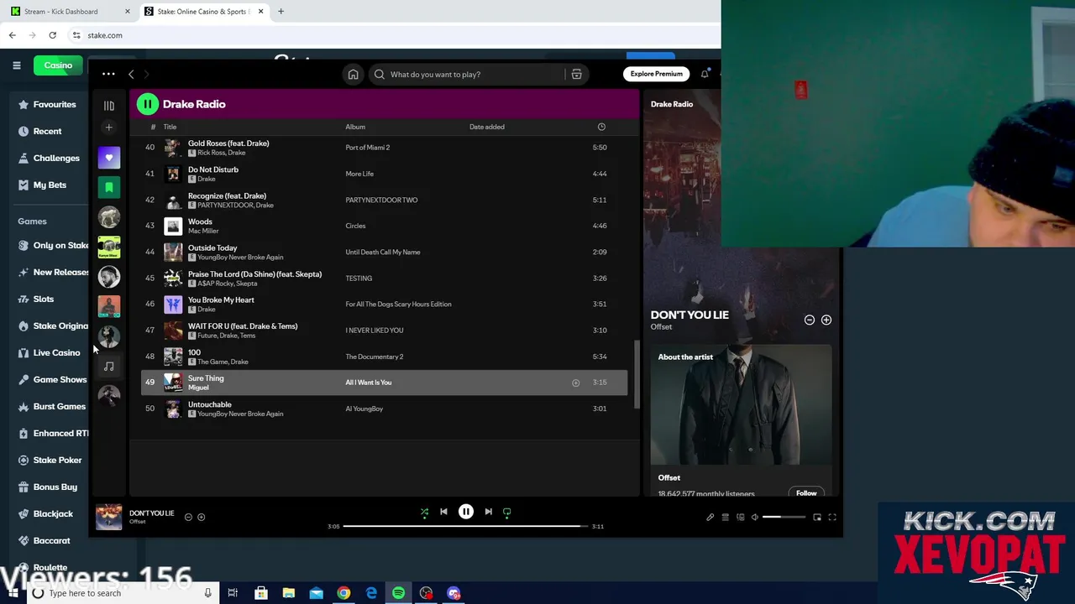The width and height of the screenshot is (1075, 604).
Task: Click Outside Today album art thumbnail
Action: (x=173, y=252)
